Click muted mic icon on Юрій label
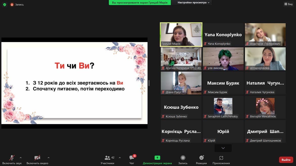The image size is (296, 166). 205,141
